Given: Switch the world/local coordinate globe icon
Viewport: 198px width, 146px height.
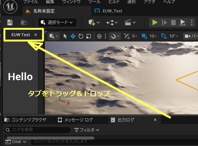Looking at the screenshot, I should tap(100, 36).
